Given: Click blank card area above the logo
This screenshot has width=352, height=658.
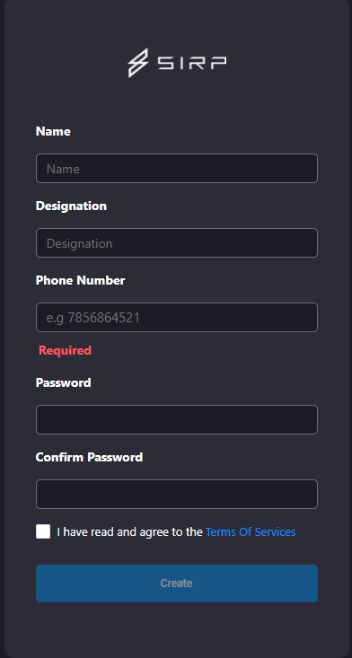Looking at the screenshot, I should [177, 23].
